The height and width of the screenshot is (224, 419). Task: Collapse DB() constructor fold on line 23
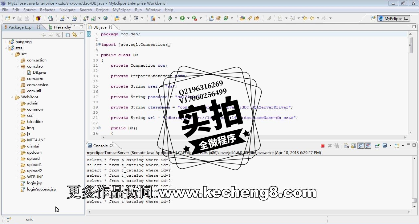coord(99,128)
